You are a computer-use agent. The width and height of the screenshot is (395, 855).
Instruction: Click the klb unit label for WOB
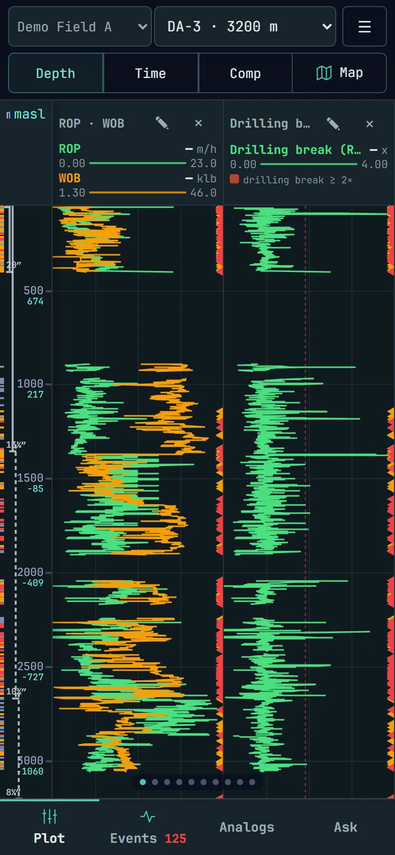207,178
